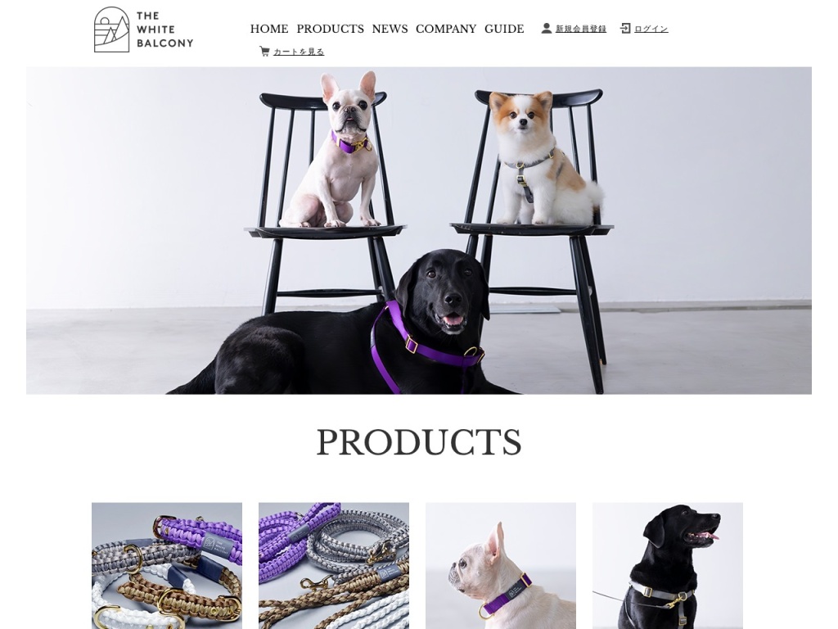Open the COMPANY page
The image size is (838, 629).
446,29
